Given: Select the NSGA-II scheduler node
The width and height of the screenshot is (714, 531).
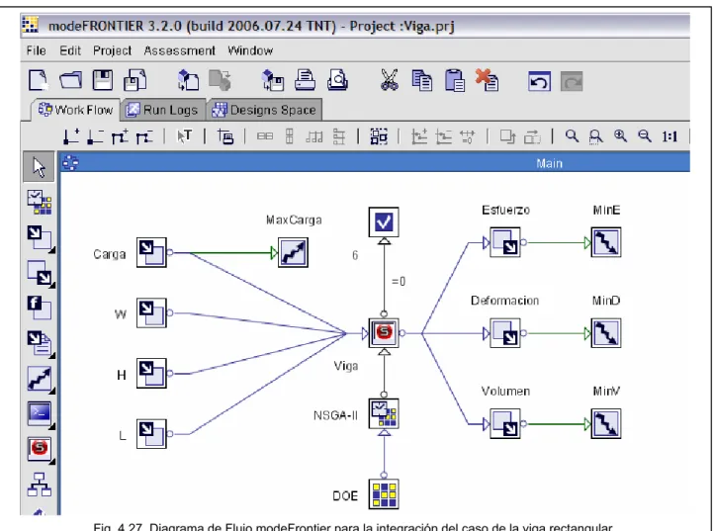Looking at the screenshot, I should pos(384,413).
